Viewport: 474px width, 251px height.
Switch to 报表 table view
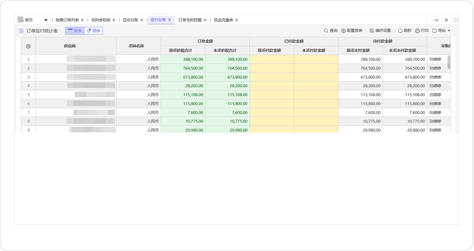pyautogui.click(x=75, y=31)
